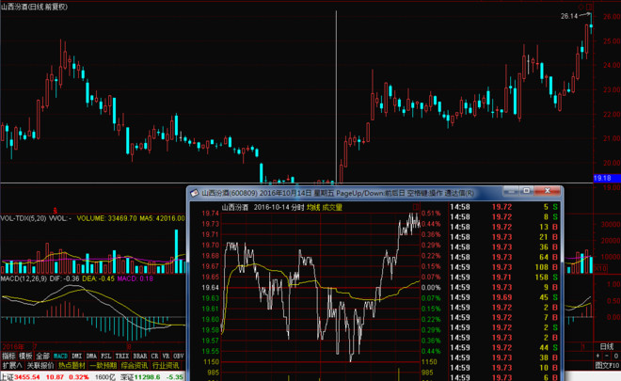Click tick row 14:59 19.73 108 B
This screenshot has width=621, height=381.
[504, 267]
